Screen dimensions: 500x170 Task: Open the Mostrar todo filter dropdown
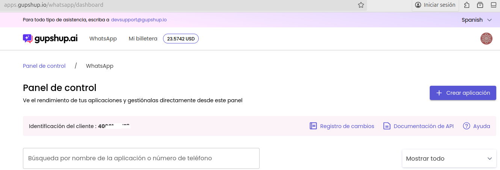(x=449, y=158)
